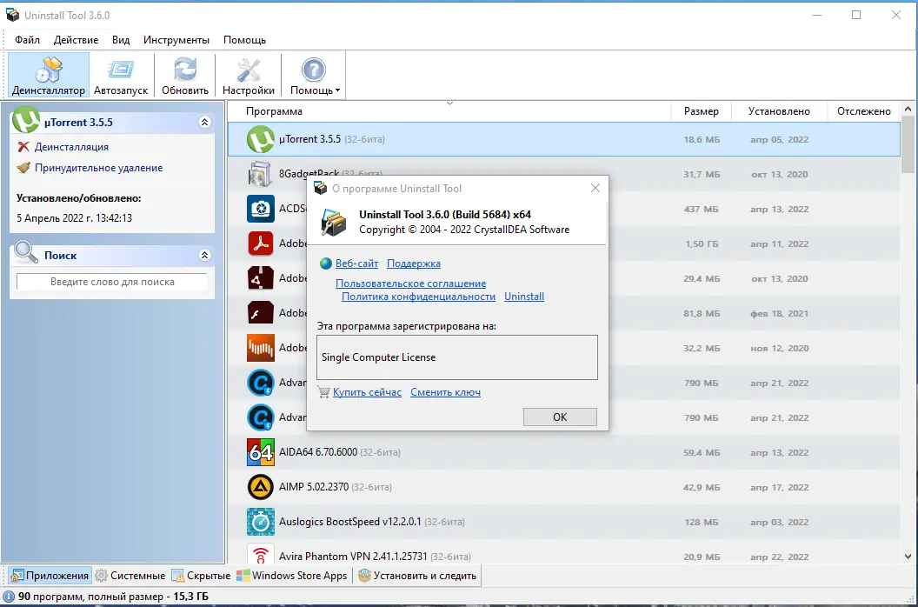This screenshot has width=918, height=607.
Task: Click the red X Деинсталляция icon
Action: [23, 147]
